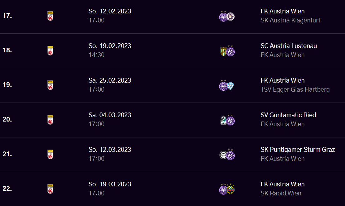
Task: Select the match date Sa. 25.02.2023
Action: click(110, 80)
